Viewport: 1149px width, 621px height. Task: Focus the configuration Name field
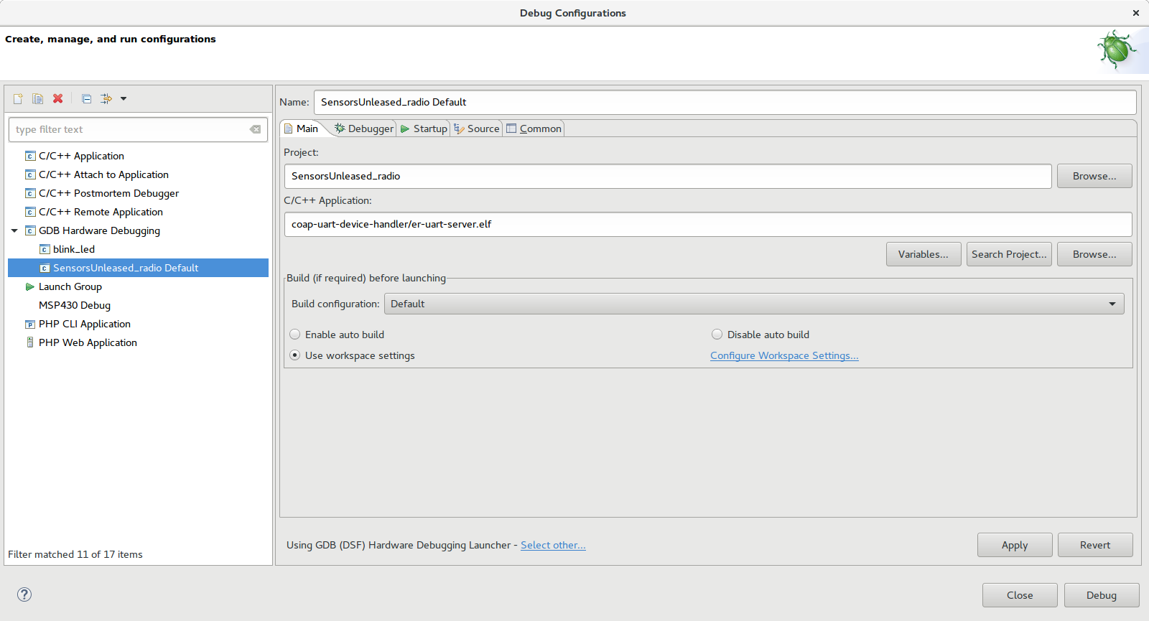725,102
